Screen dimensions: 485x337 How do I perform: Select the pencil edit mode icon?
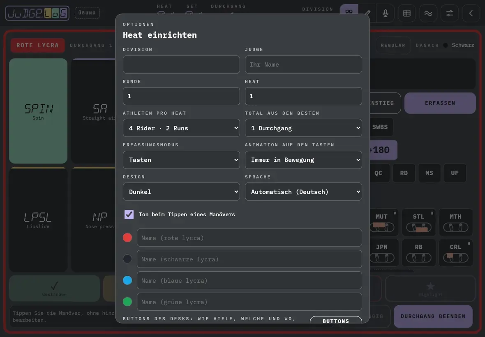coord(367,13)
